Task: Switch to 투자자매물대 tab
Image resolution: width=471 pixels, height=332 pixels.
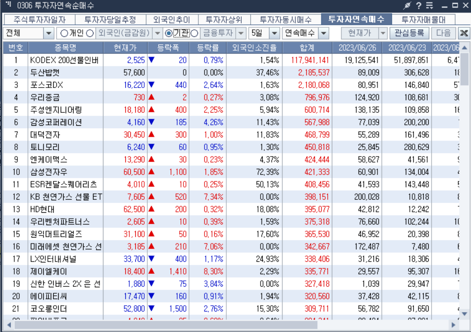Action: pyautogui.click(x=424, y=20)
